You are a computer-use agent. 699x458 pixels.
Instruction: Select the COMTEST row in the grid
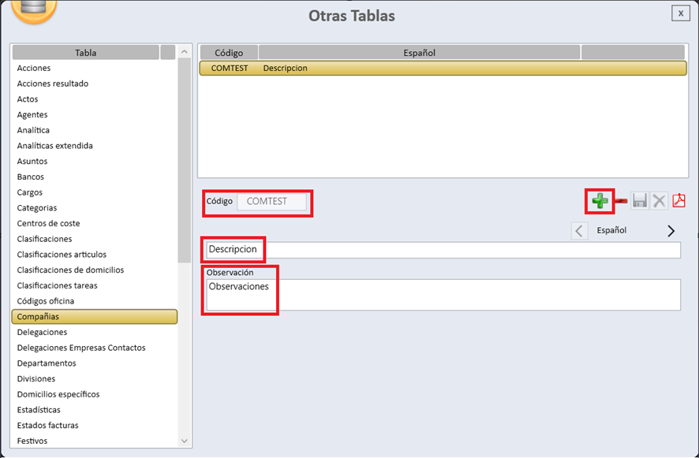coord(442,69)
